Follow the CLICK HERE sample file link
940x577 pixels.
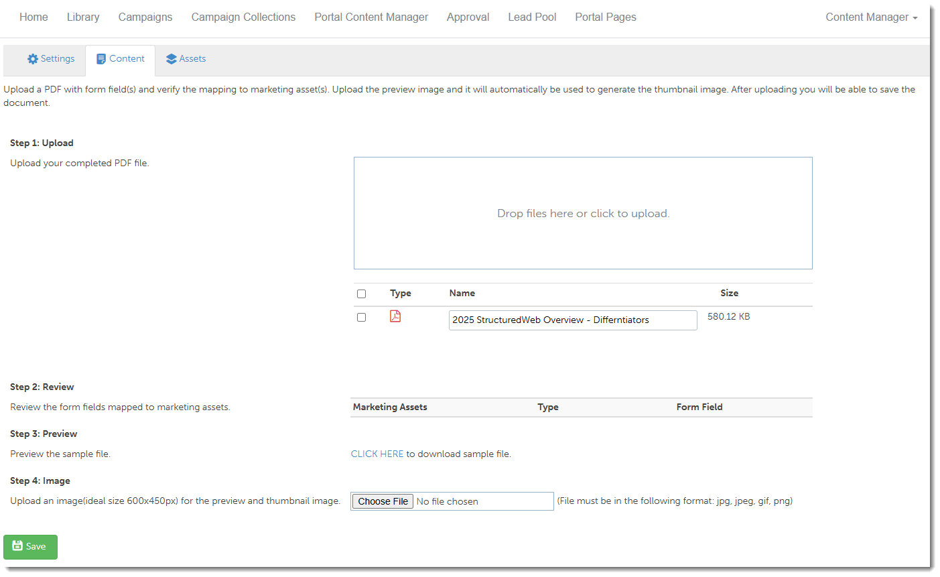(377, 454)
